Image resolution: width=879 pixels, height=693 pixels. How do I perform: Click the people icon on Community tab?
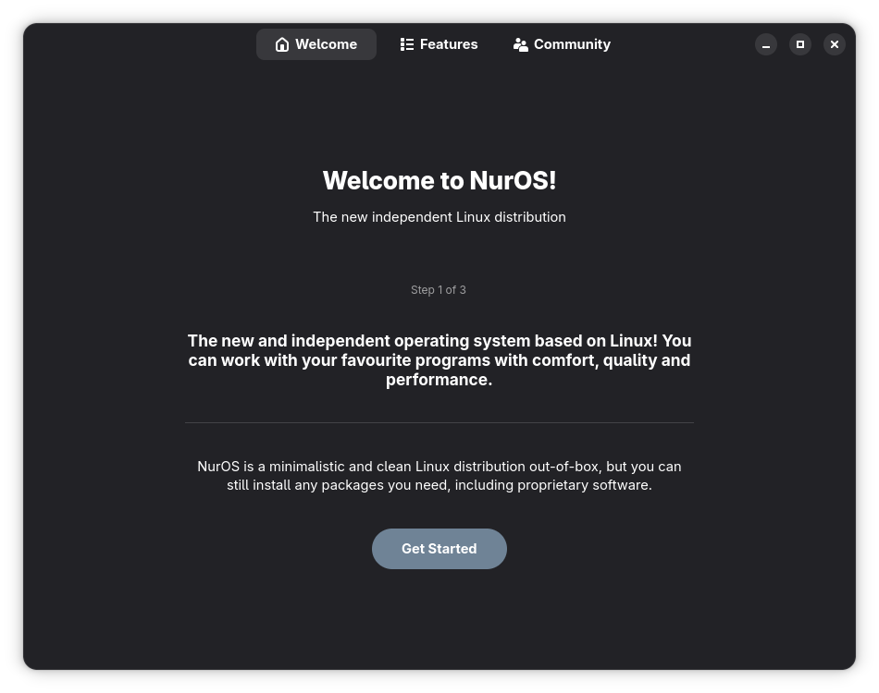pos(521,44)
